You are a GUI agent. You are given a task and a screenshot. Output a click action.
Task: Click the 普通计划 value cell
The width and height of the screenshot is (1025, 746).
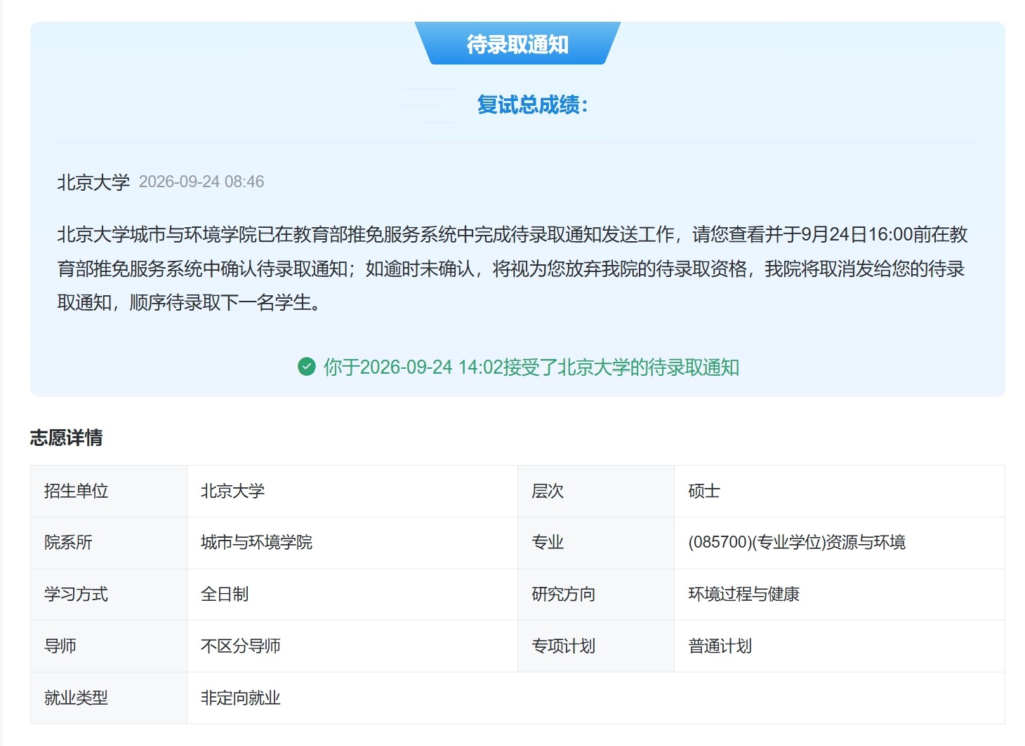840,646
